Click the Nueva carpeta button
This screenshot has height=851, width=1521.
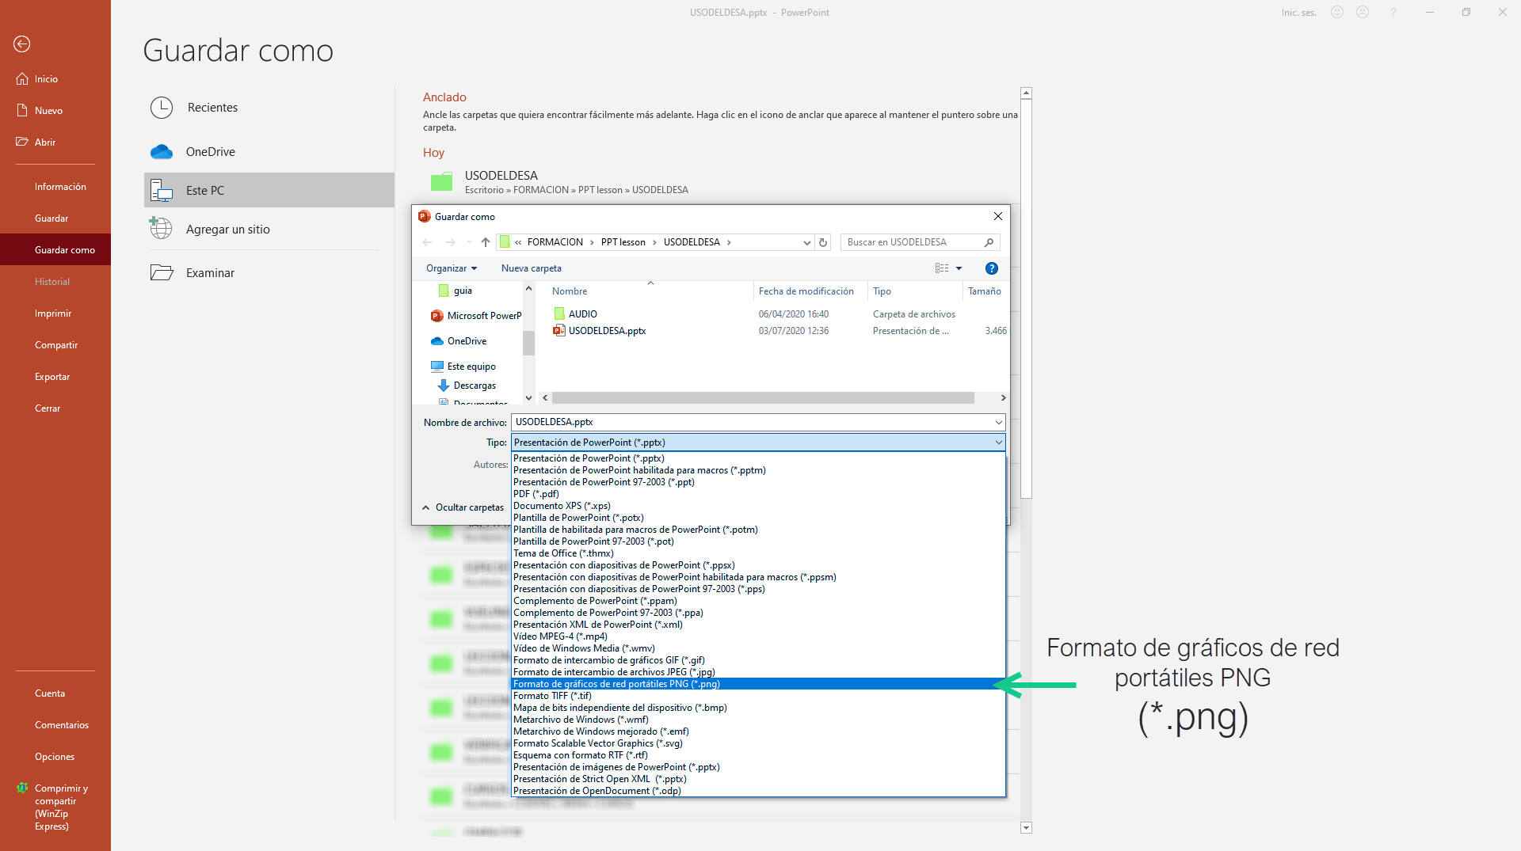tap(531, 268)
